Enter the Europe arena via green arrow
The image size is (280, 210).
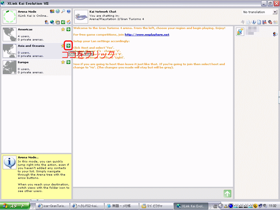coord(68,62)
